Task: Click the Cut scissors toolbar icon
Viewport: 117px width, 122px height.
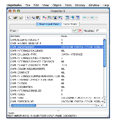Action: (27, 18)
